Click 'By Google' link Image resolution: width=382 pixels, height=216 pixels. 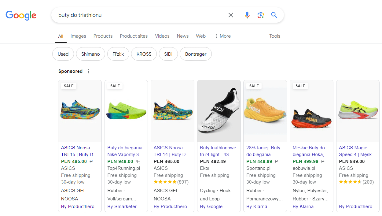pyautogui.click(x=211, y=207)
